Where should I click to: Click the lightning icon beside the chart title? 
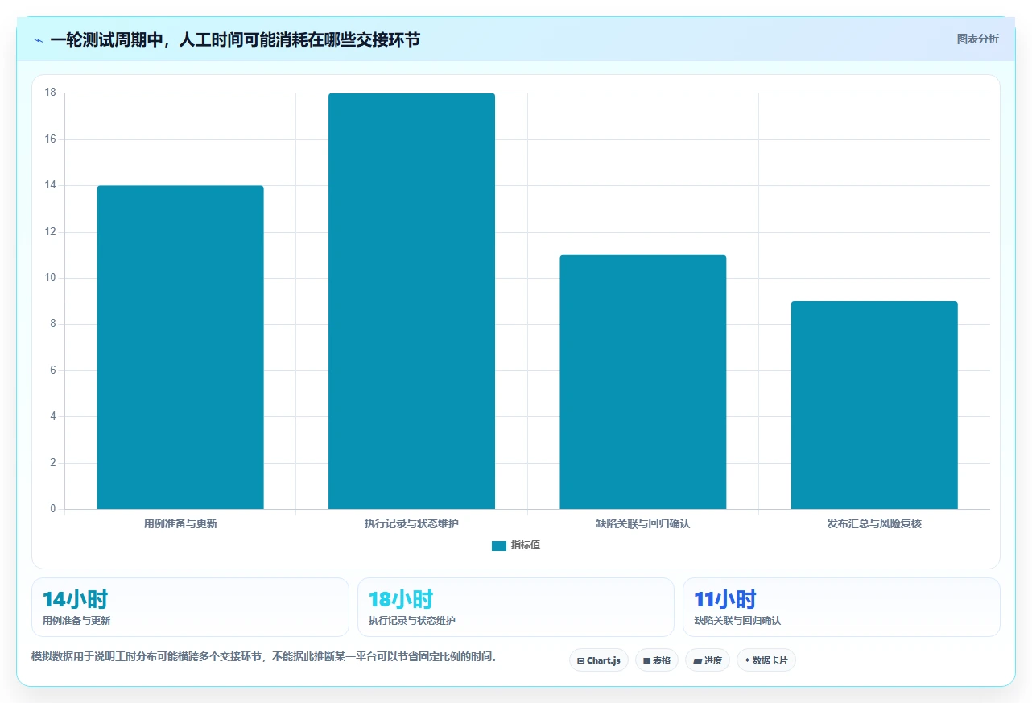[38, 39]
